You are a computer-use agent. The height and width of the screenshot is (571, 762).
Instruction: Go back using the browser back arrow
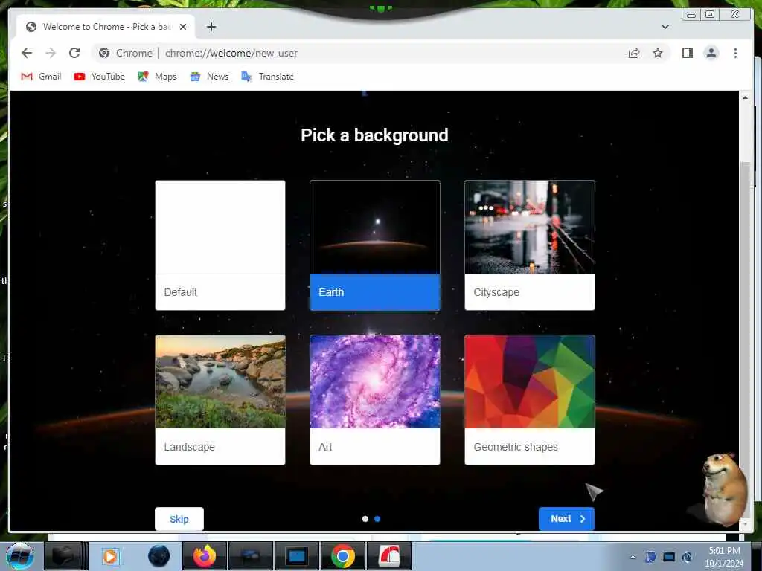tap(27, 53)
